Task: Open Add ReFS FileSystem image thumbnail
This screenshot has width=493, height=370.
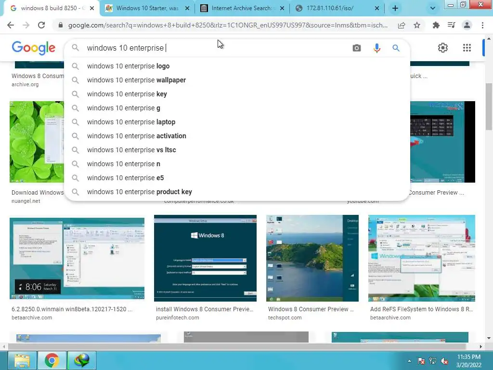Action: click(x=422, y=258)
